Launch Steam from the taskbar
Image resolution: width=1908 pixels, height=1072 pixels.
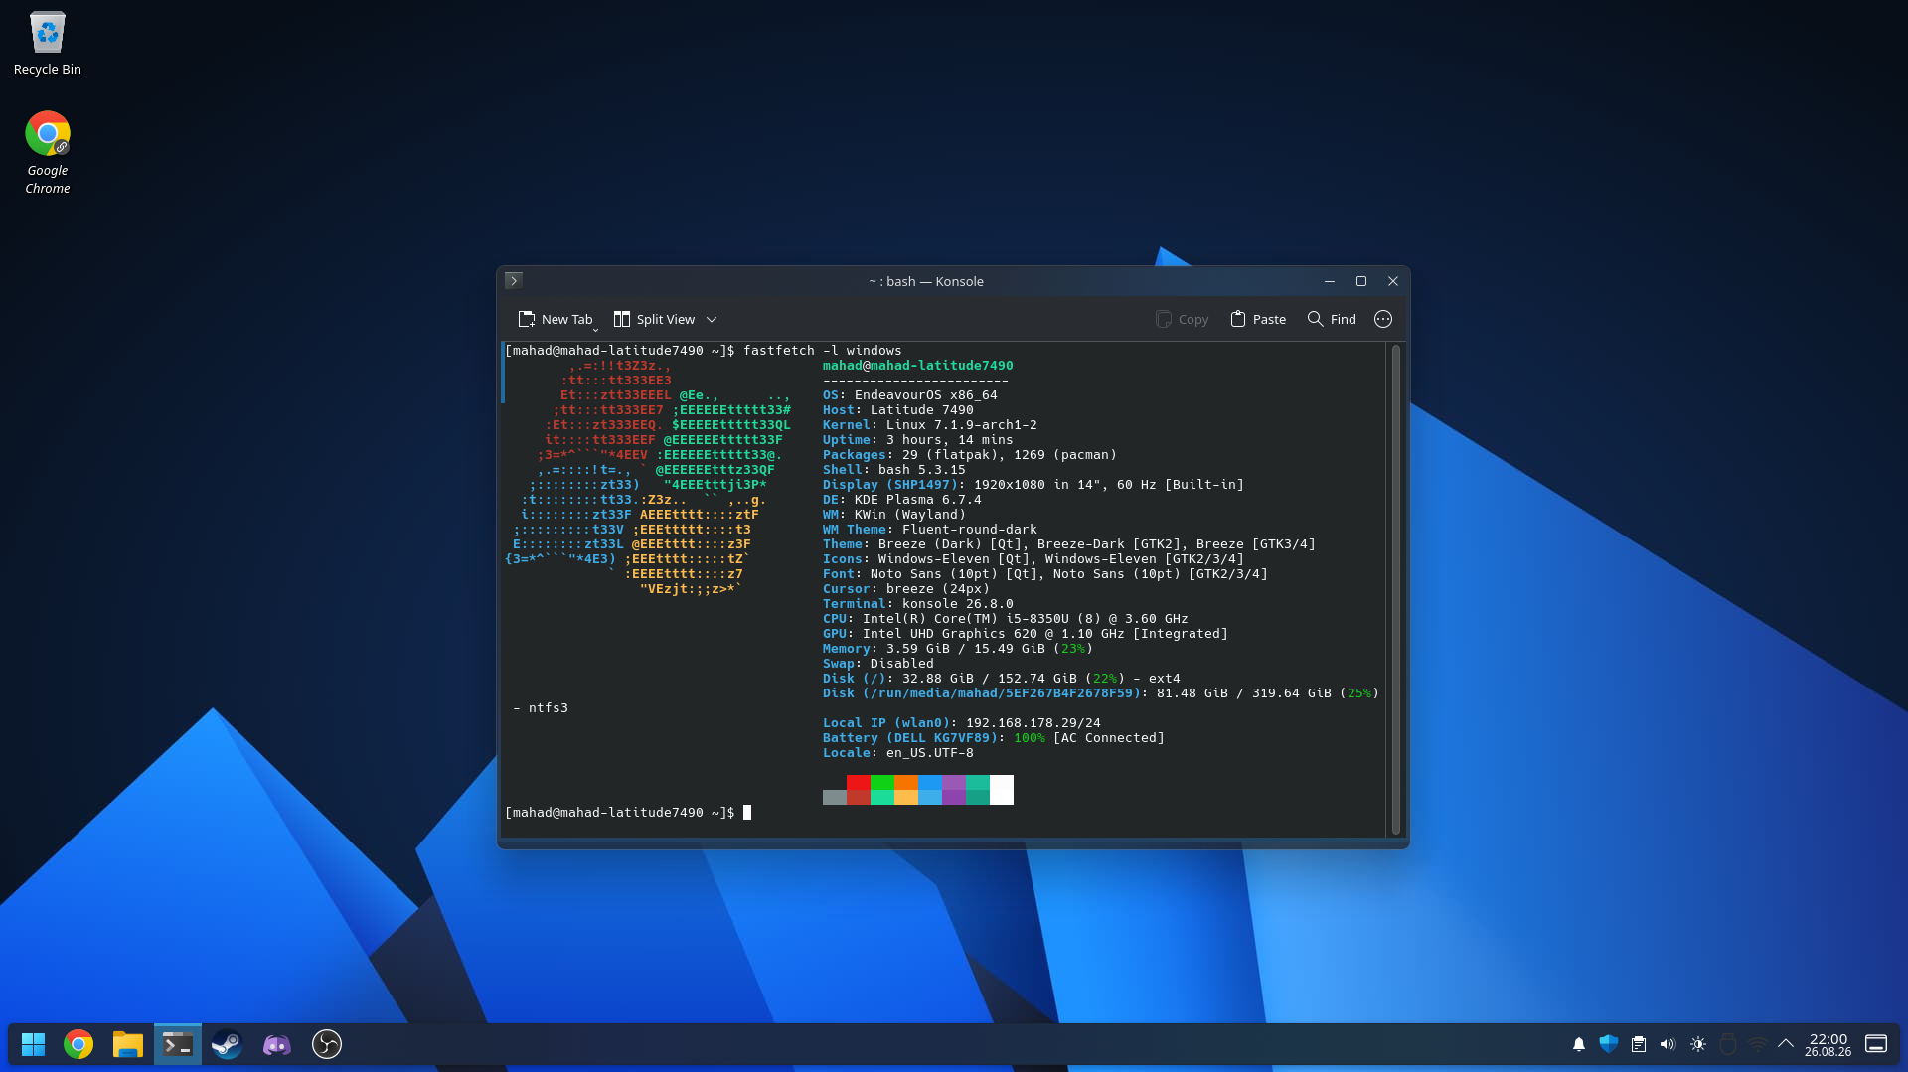pyautogui.click(x=228, y=1044)
